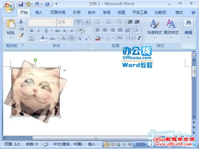Expand the borders dropdown arrow
The height and width of the screenshot is (149, 199).
click(113, 38)
